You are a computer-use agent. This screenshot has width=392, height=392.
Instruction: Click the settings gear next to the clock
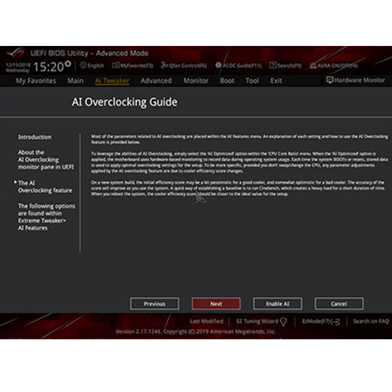point(68,64)
